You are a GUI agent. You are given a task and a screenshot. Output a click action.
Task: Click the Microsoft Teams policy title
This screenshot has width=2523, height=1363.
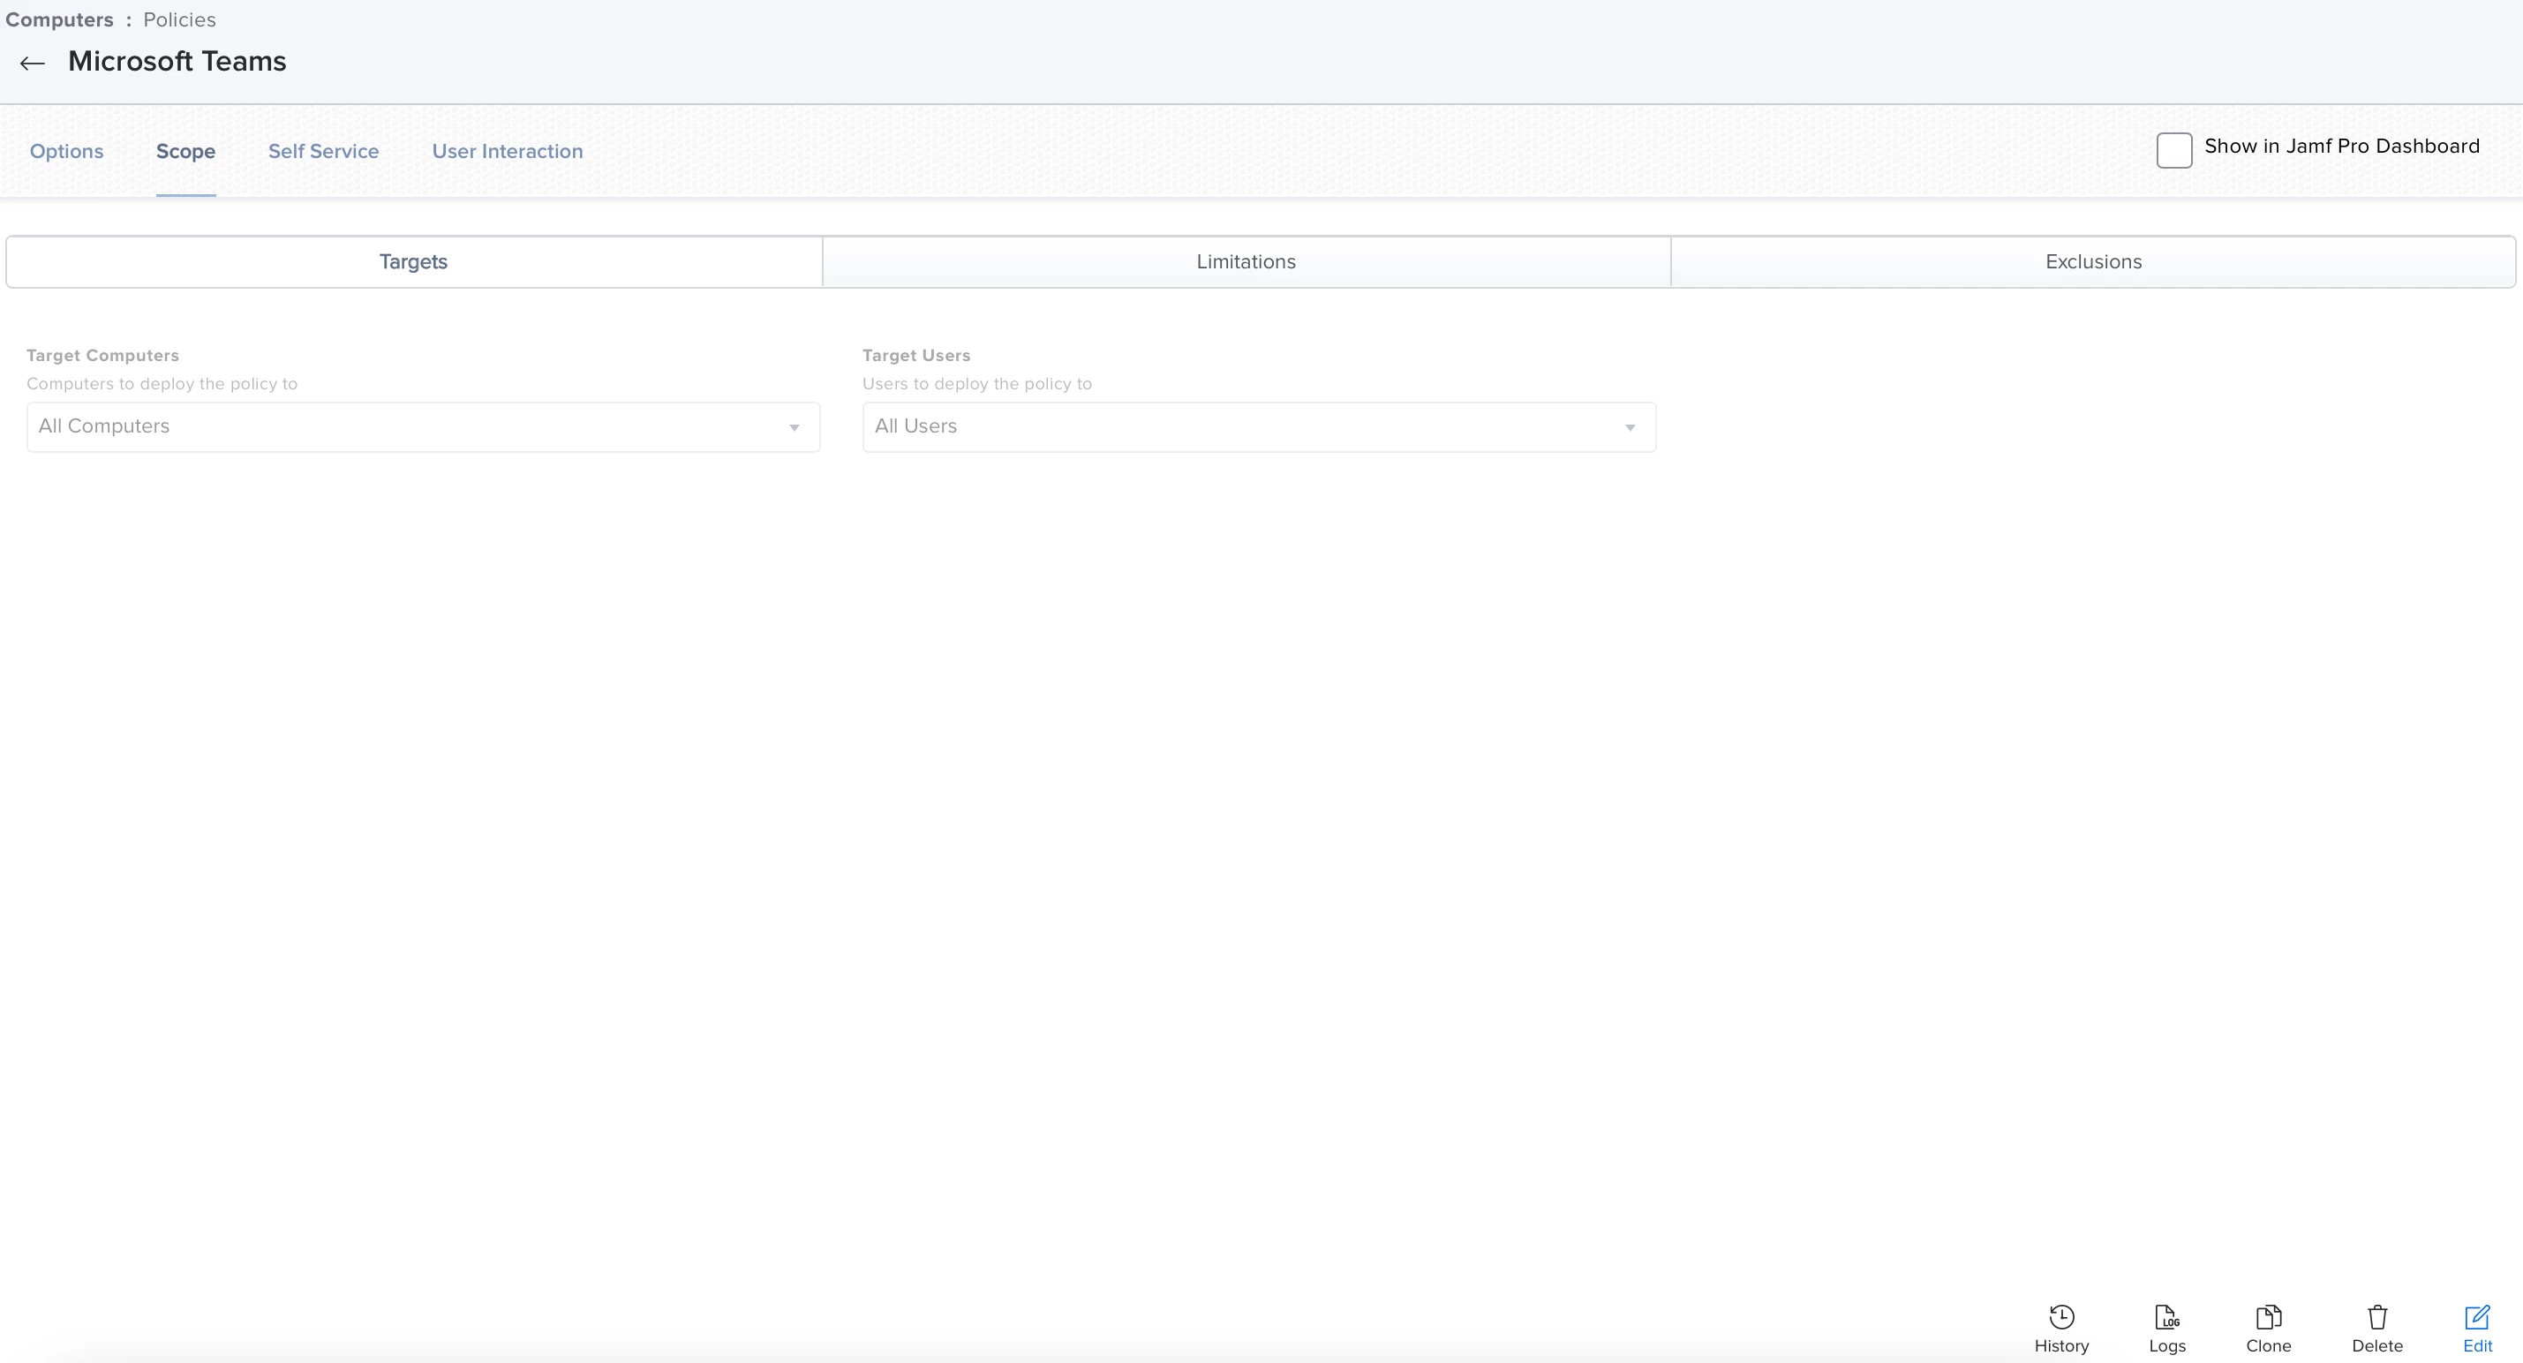coord(177,62)
